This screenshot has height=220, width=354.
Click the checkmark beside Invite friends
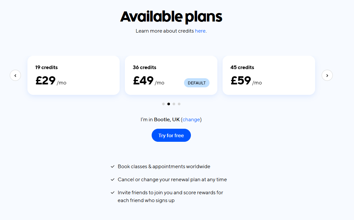(x=113, y=193)
